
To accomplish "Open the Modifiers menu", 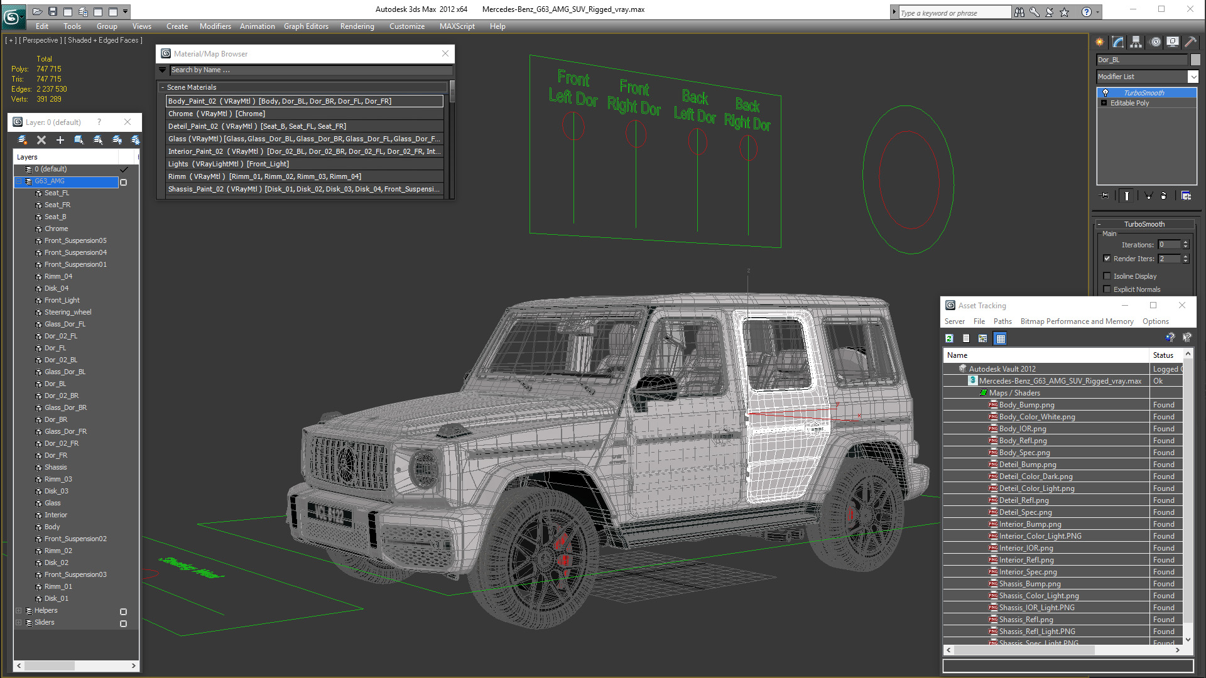I will pos(215,26).
